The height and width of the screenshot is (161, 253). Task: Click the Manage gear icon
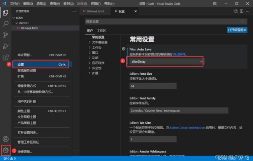pyautogui.click(x=6, y=150)
